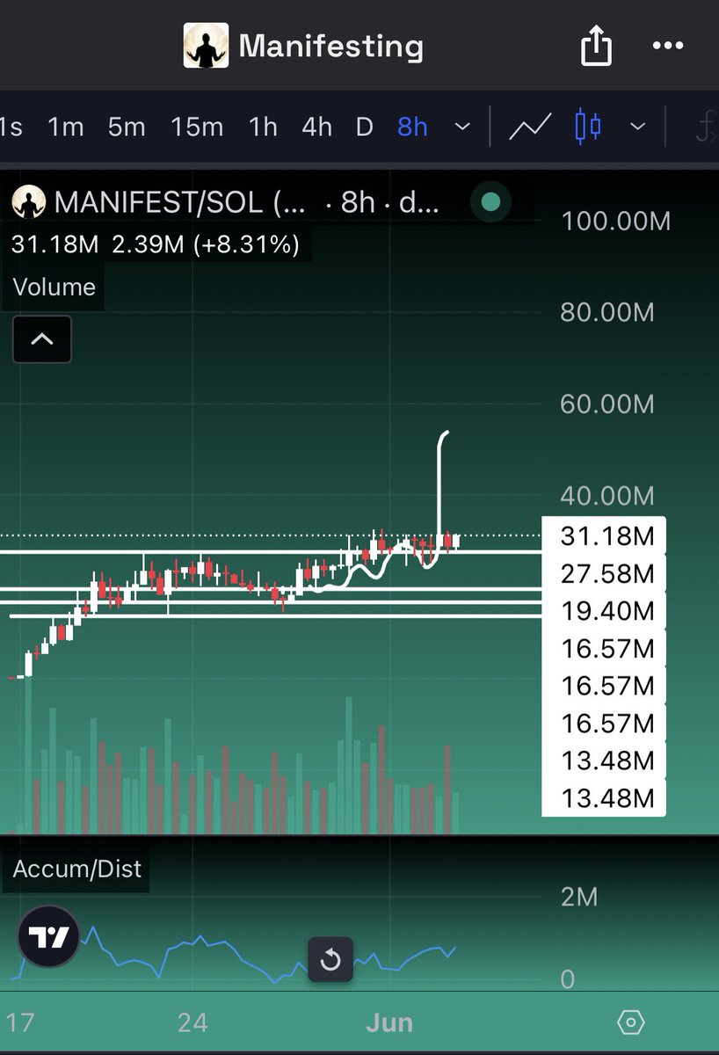Expand the chart type dropdown chevron

coord(638,127)
